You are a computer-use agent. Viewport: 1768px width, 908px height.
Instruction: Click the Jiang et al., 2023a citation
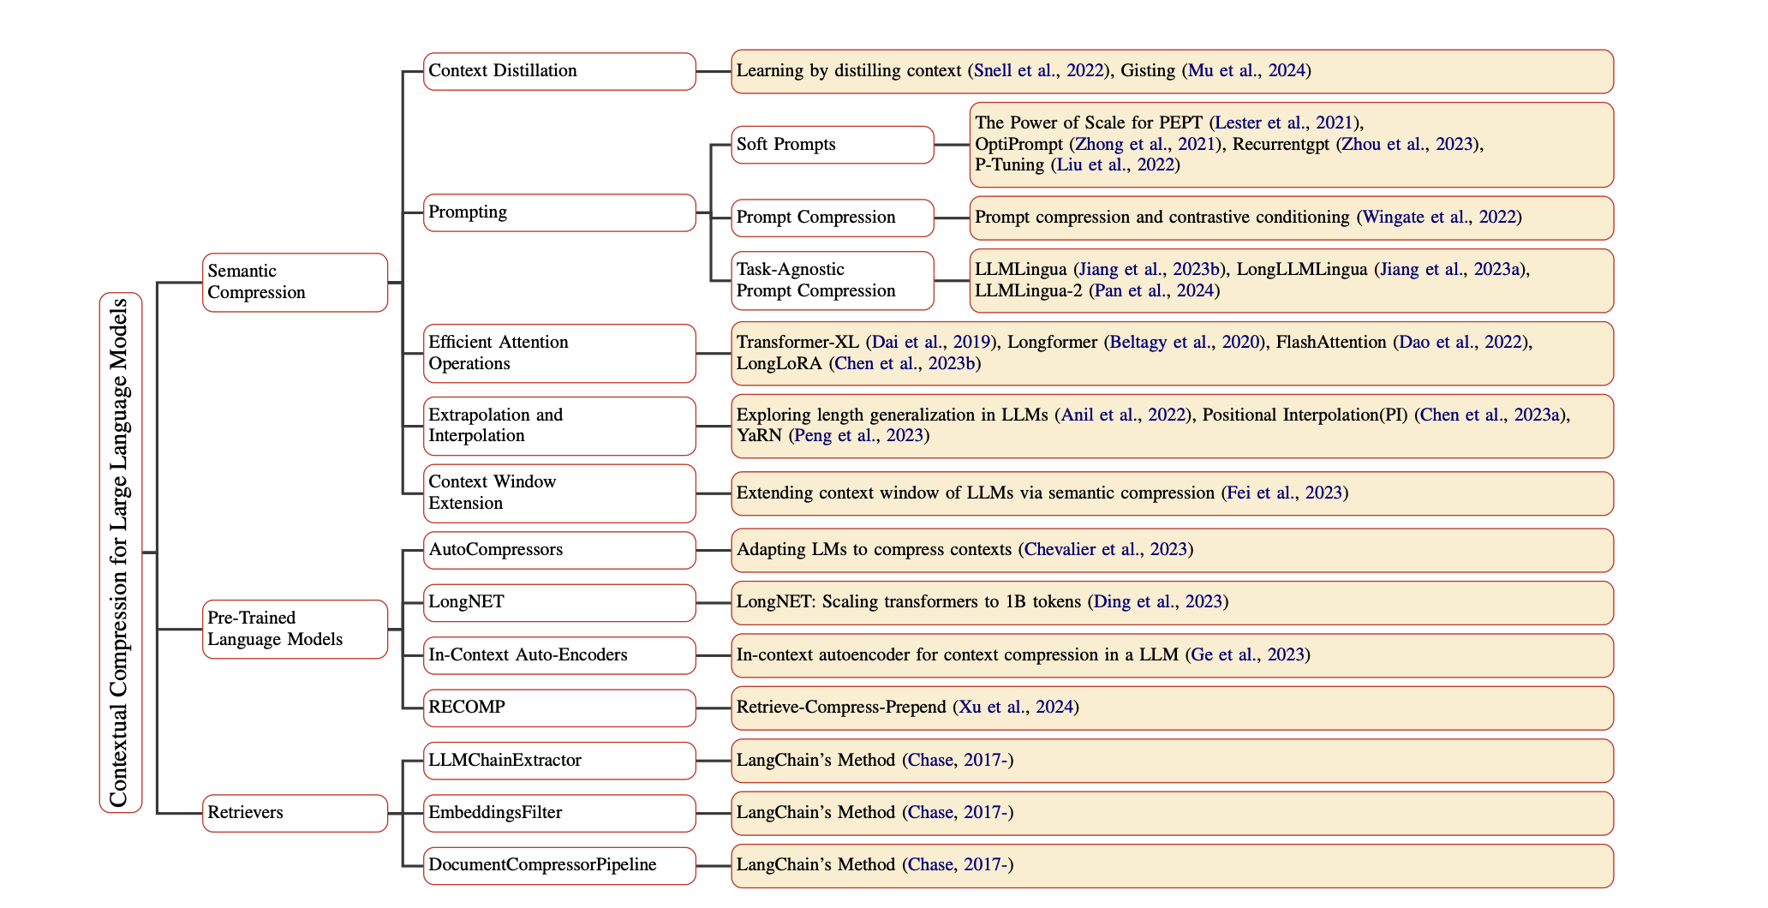coord(1450,270)
